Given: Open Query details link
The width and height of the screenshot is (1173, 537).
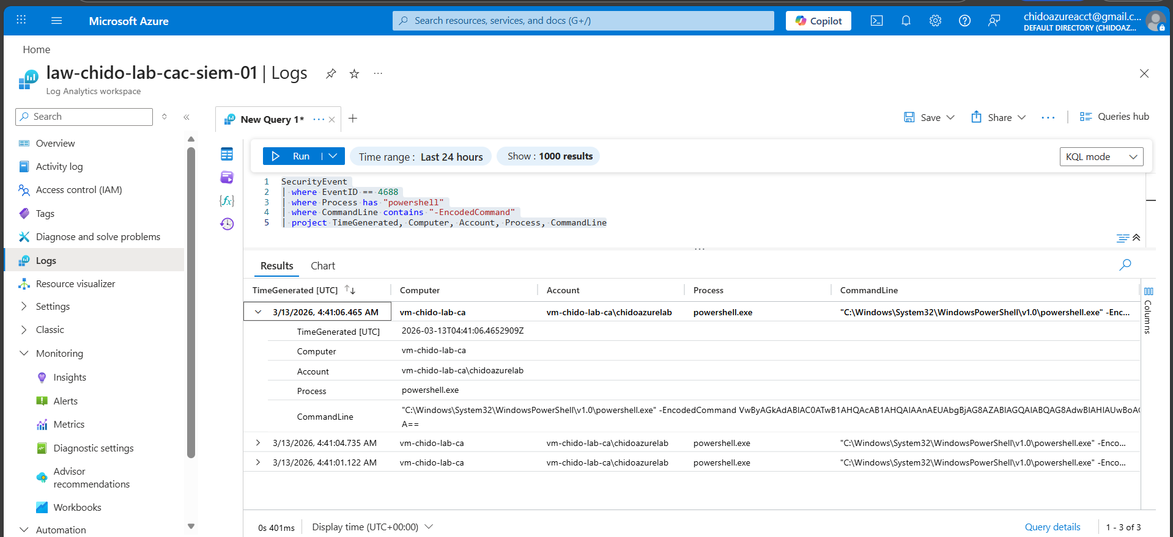Looking at the screenshot, I should [x=1053, y=527].
